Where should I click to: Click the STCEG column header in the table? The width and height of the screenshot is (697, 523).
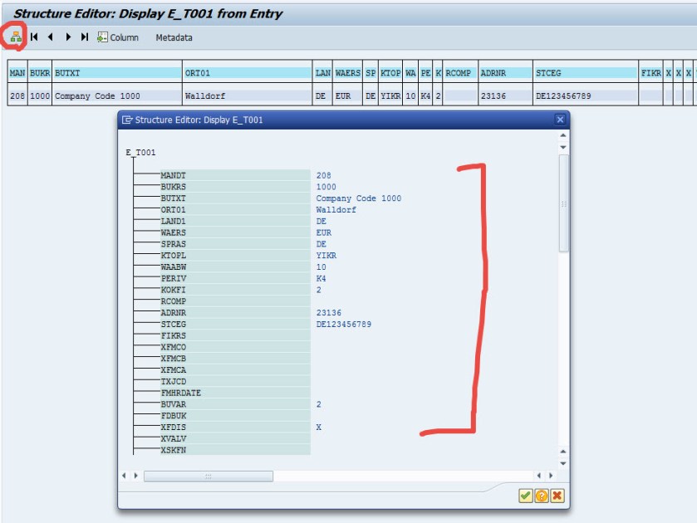(586, 73)
